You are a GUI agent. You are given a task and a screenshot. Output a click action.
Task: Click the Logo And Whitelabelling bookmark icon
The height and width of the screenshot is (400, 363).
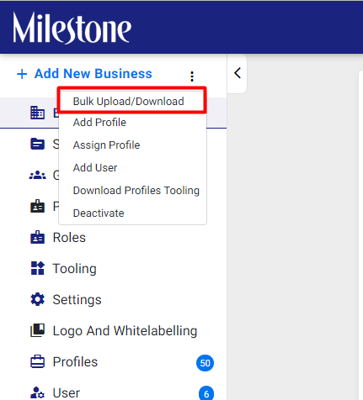tap(37, 330)
